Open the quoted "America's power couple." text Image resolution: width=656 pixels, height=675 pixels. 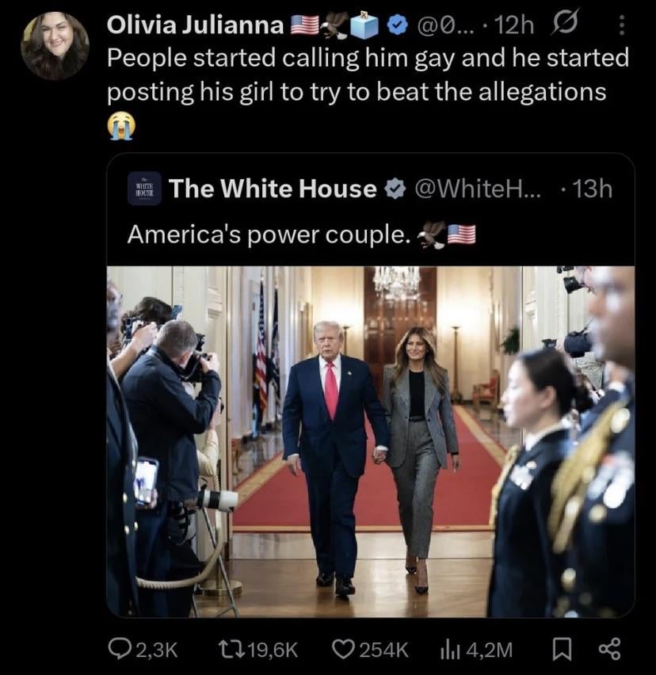click(x=268, y=235)
